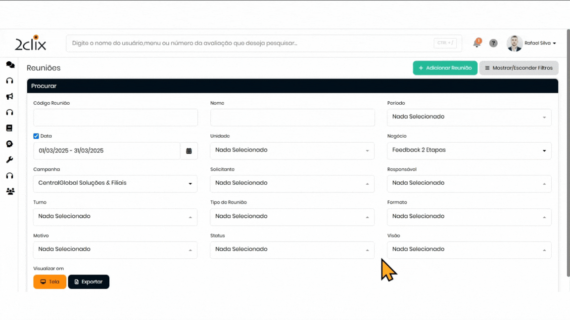Open the book icon in the sidebar
This screenshot has height=320, width=570.
[9, 128]
